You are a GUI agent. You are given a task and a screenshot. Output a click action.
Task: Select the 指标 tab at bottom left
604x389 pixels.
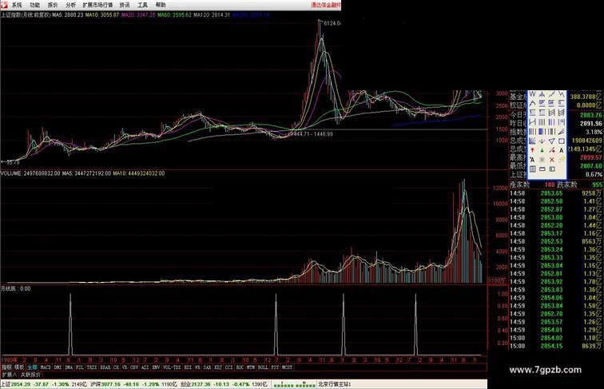click(x=6, y=367)
